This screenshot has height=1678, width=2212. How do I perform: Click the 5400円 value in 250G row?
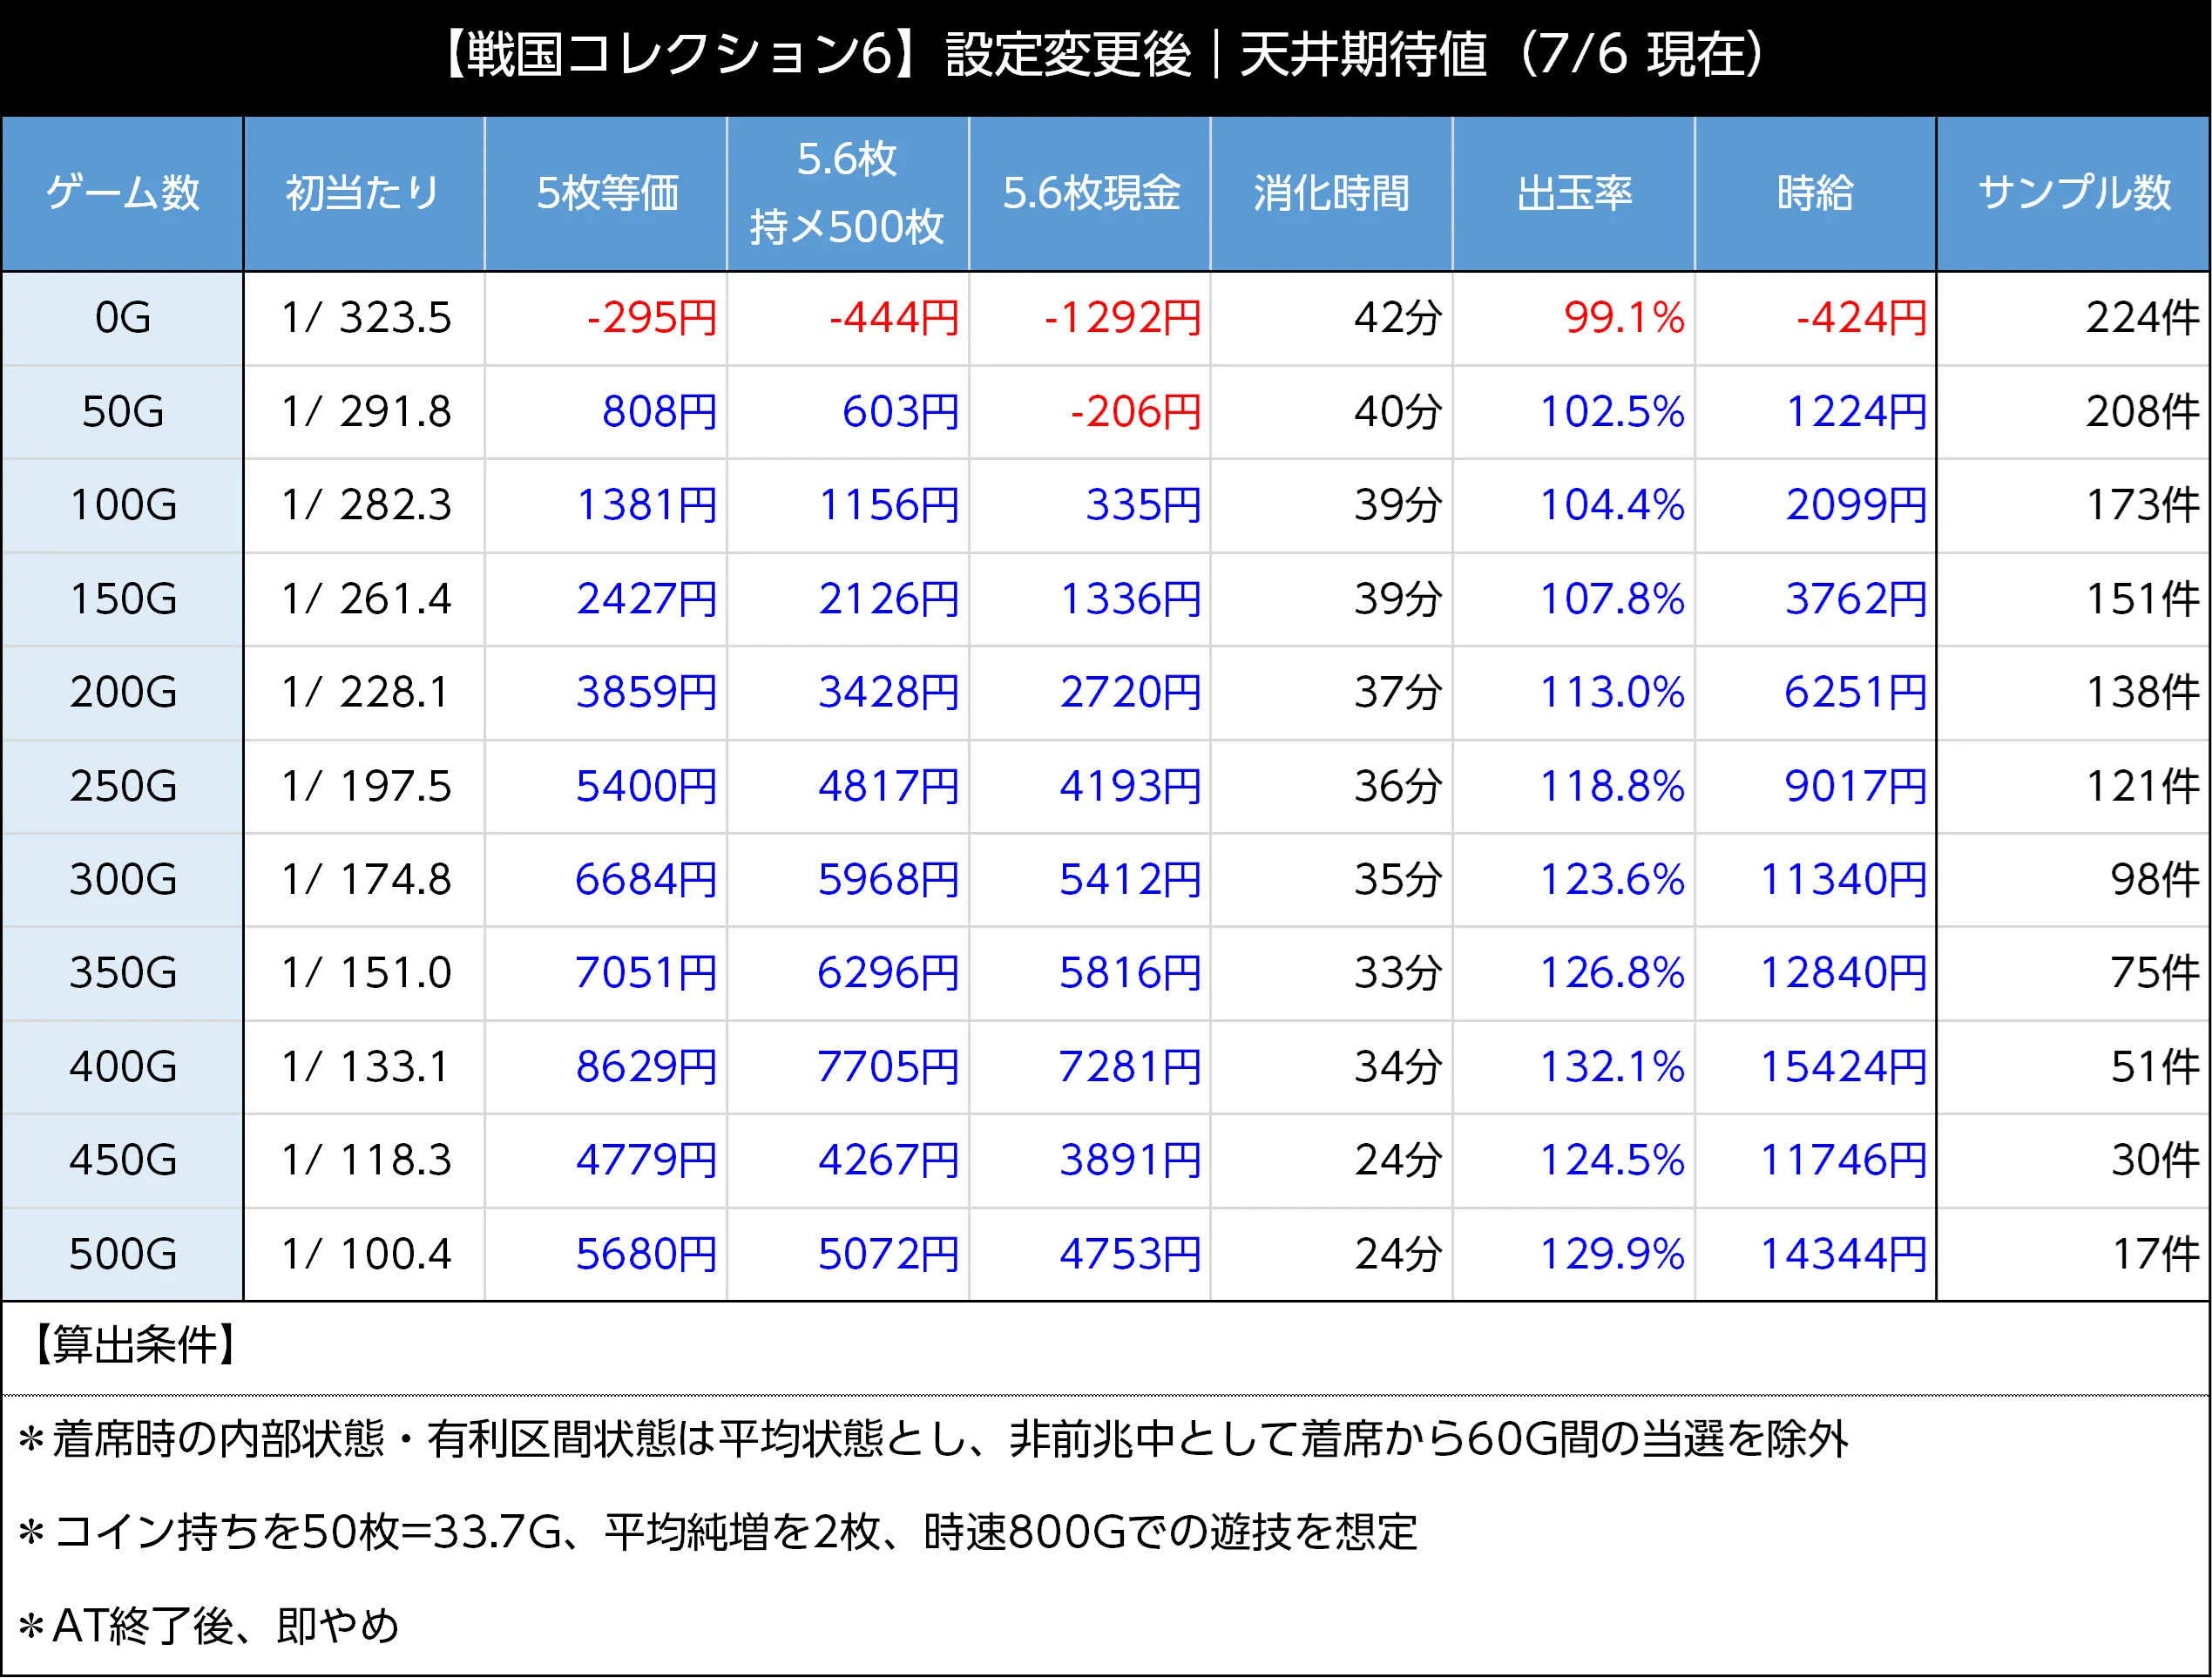pos(647,786)
